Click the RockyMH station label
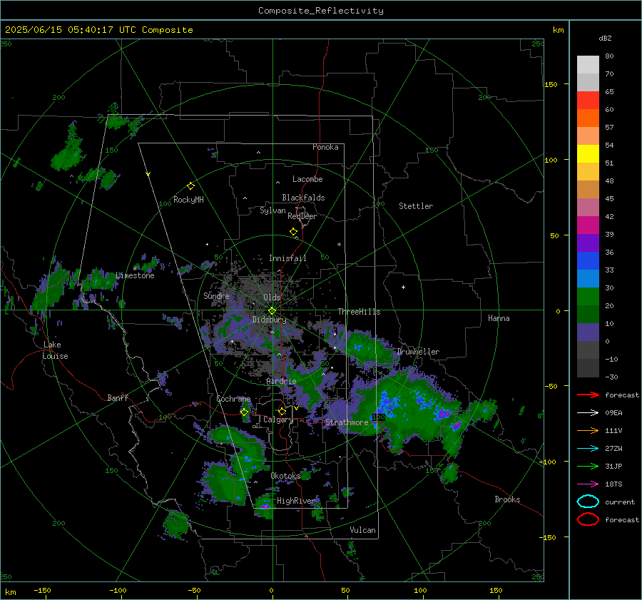Viewport: 642px width, 600px height. tap(188, 200)
